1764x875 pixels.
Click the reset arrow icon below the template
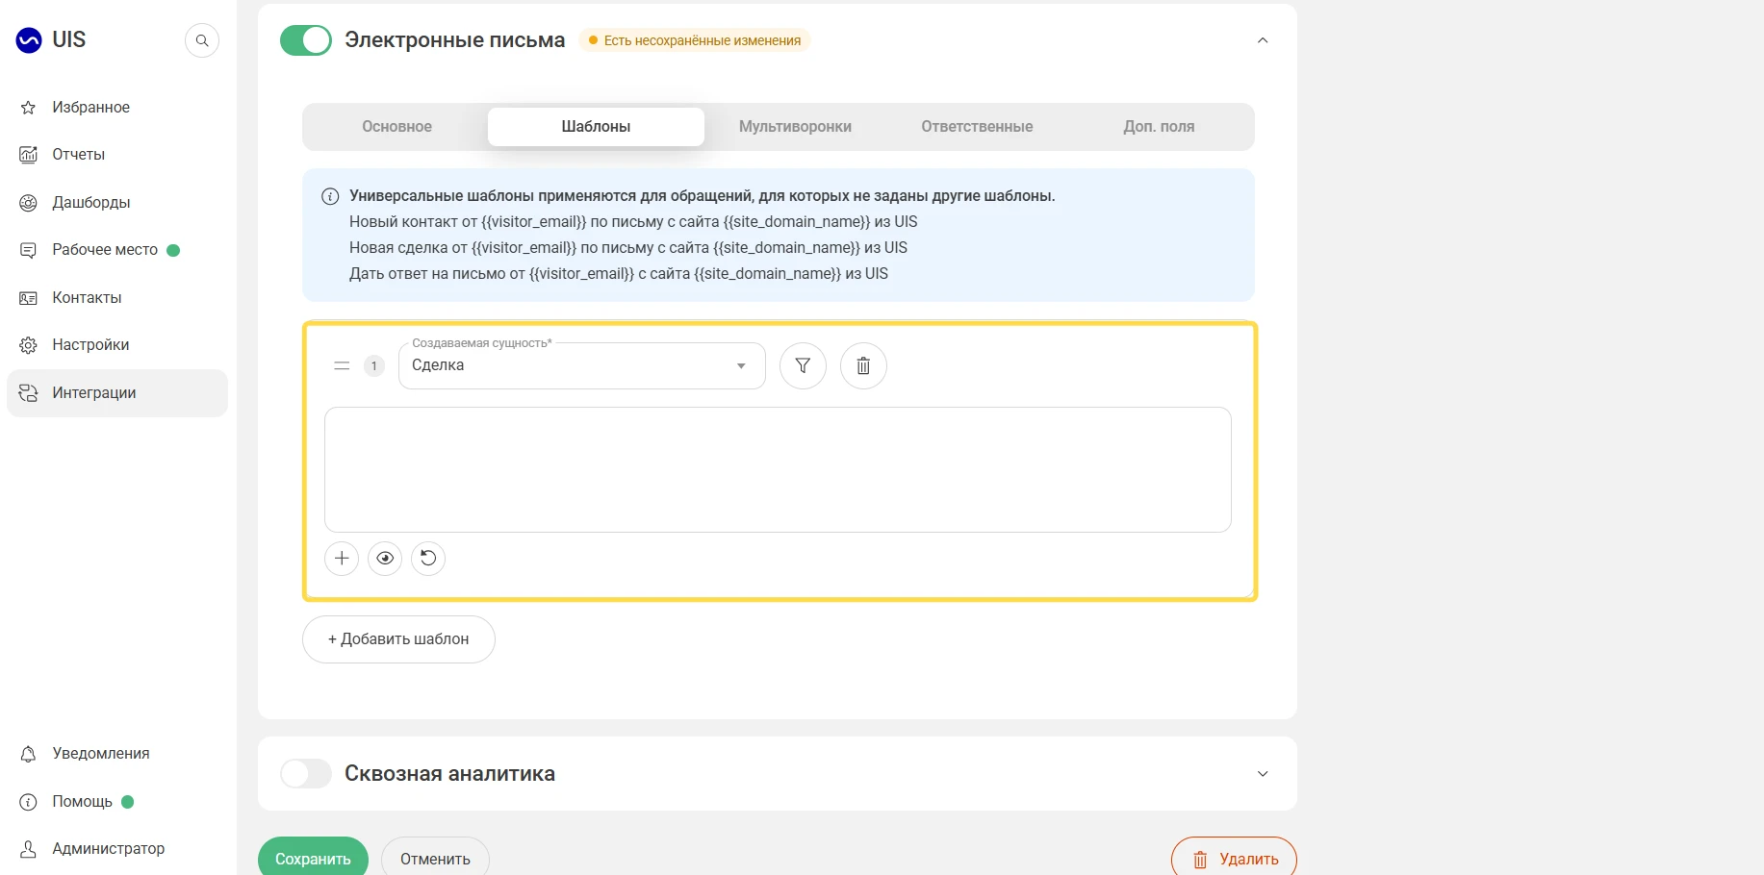(428, 558)
